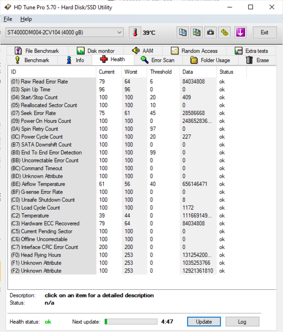Select the (05) Reallocated Sector Count row
This screenshot has width=283, height=332.
[x=128, y=105]
